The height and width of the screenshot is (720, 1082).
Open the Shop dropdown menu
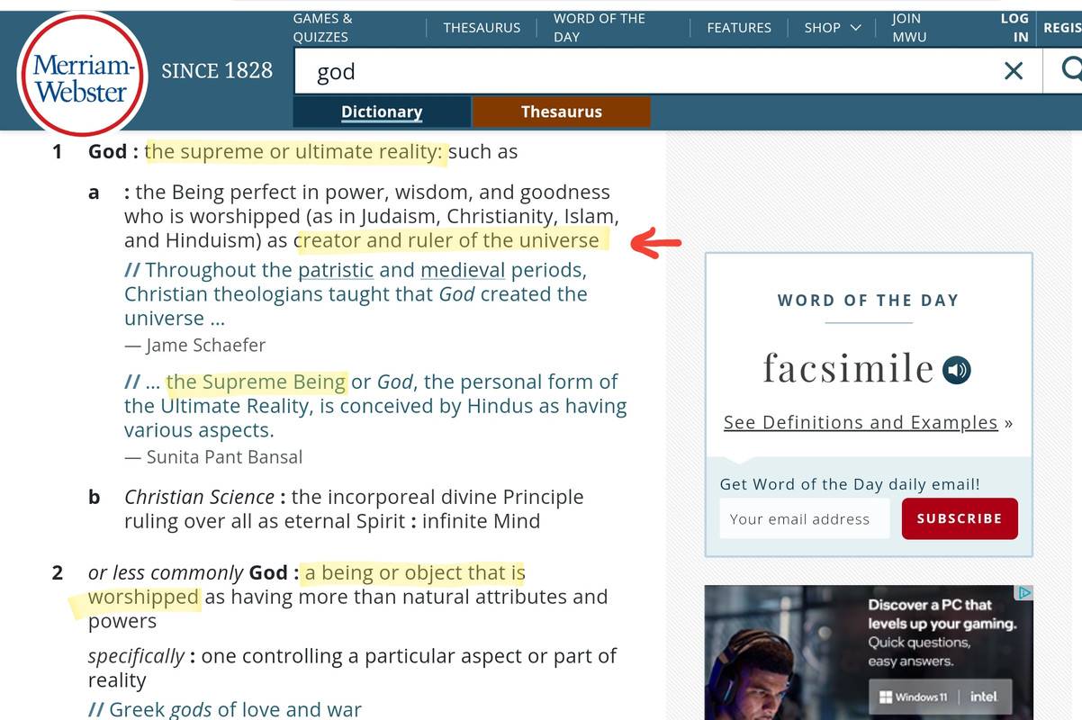[x=833, y=28]
